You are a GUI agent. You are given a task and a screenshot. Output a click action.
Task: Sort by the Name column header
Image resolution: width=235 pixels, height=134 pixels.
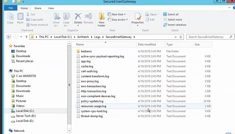point(104,45)
